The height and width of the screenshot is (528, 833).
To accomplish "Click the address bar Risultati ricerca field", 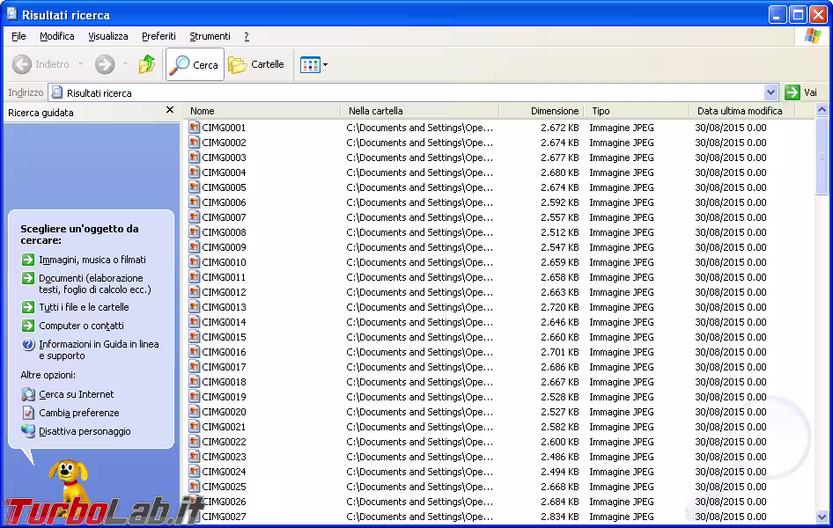I will click(x=407, y=93).
